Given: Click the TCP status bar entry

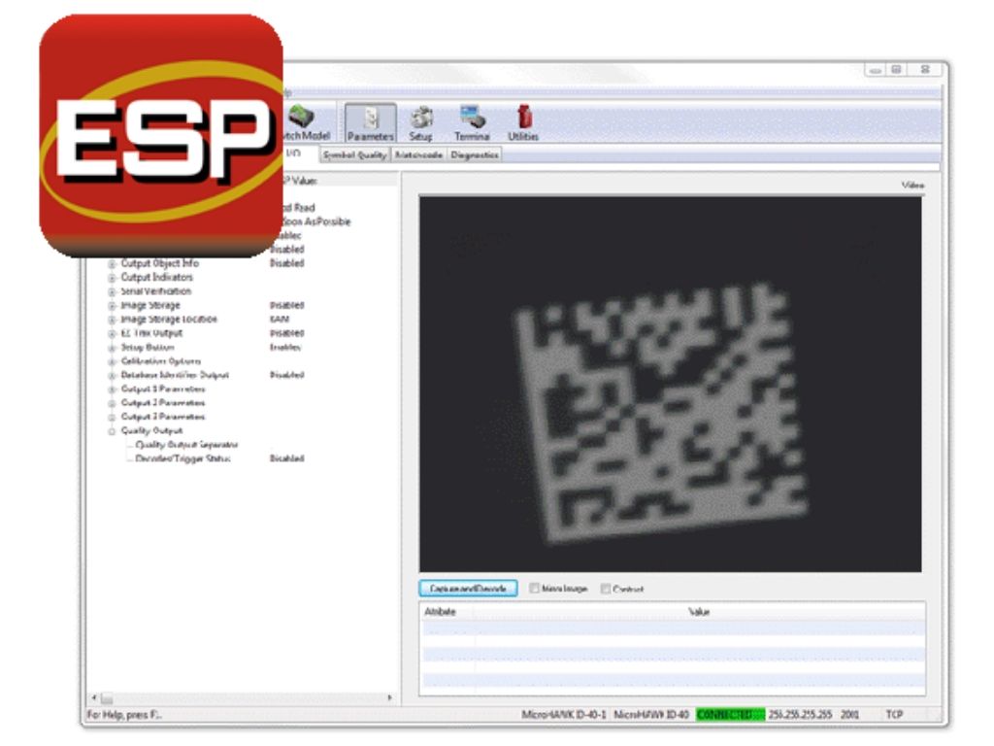Looking at the screenshot, I should 894,714.
